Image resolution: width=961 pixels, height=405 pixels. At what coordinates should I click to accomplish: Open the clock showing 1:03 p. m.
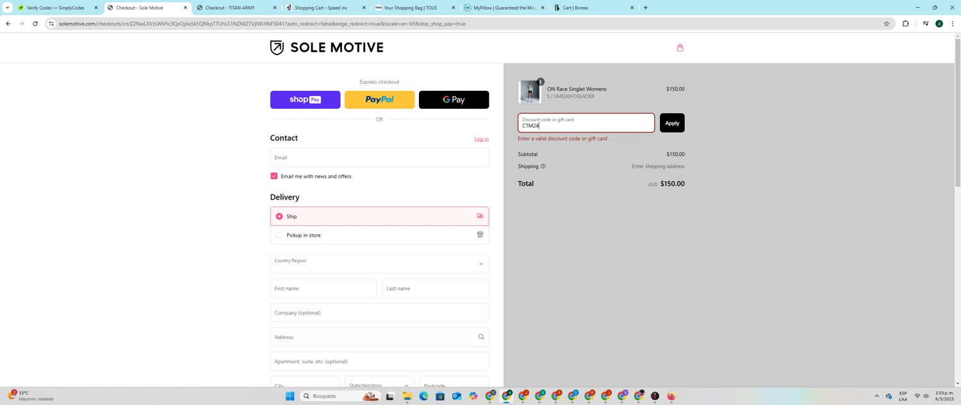click(x=944, y=396)
